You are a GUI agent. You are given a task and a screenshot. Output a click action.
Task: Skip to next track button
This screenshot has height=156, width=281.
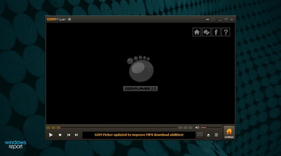[76, 135]
